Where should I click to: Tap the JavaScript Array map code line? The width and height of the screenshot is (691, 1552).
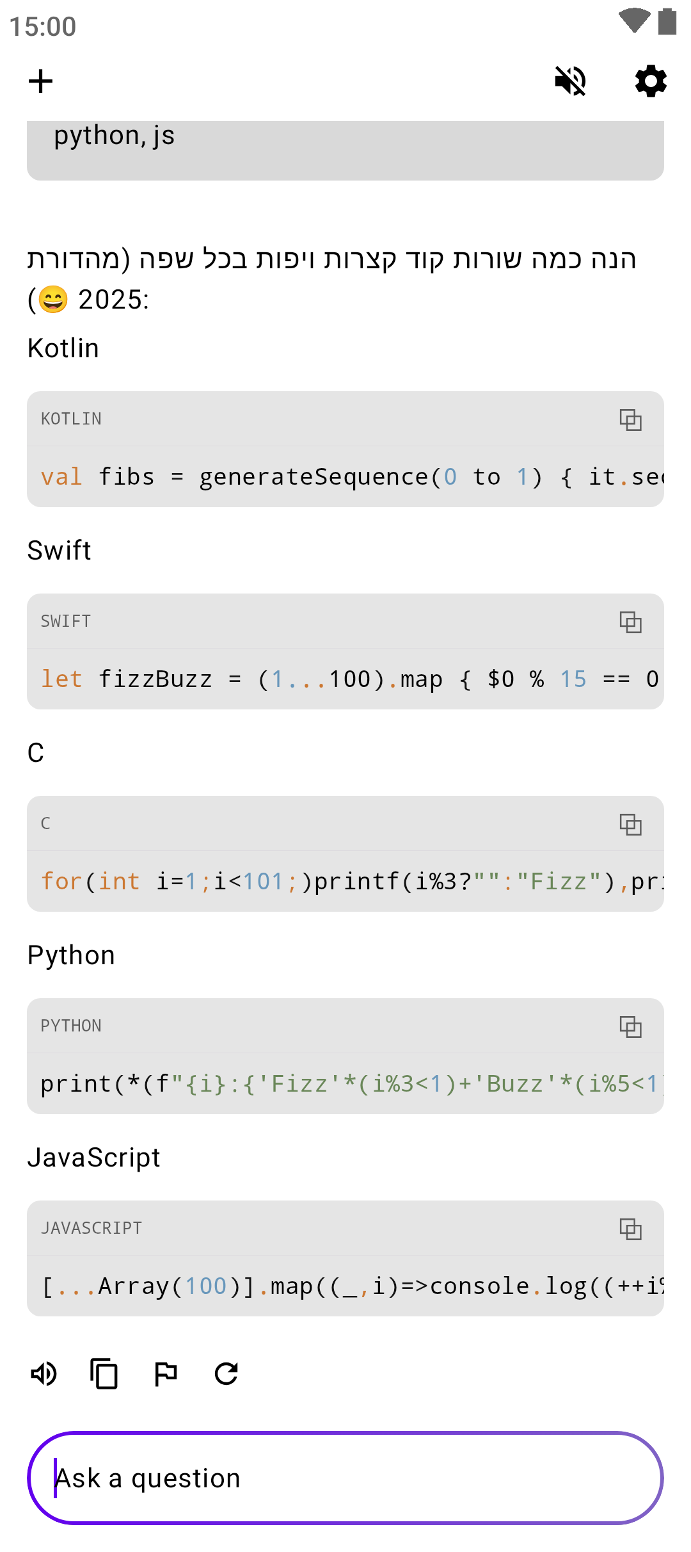(x=345, y=1286)
